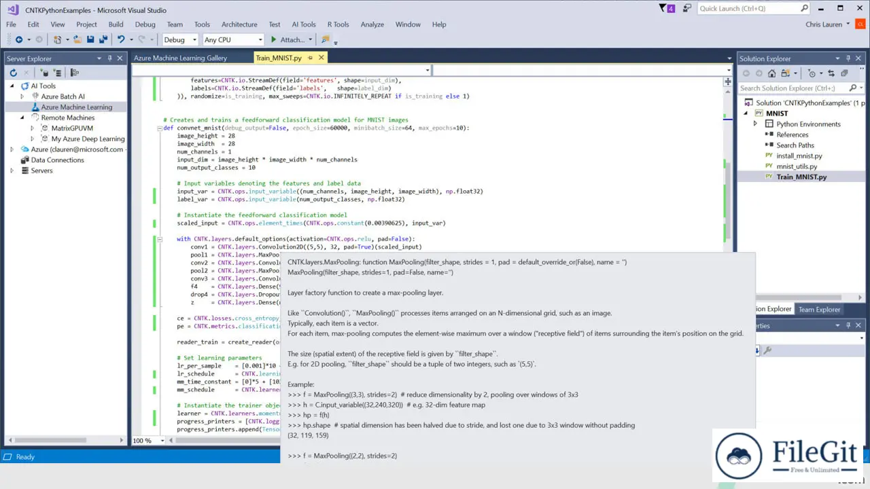This screenshot has width=870, height=489.
Task: Open the AI Tools menu in the menu bar
Action: [x=304, y=24]
